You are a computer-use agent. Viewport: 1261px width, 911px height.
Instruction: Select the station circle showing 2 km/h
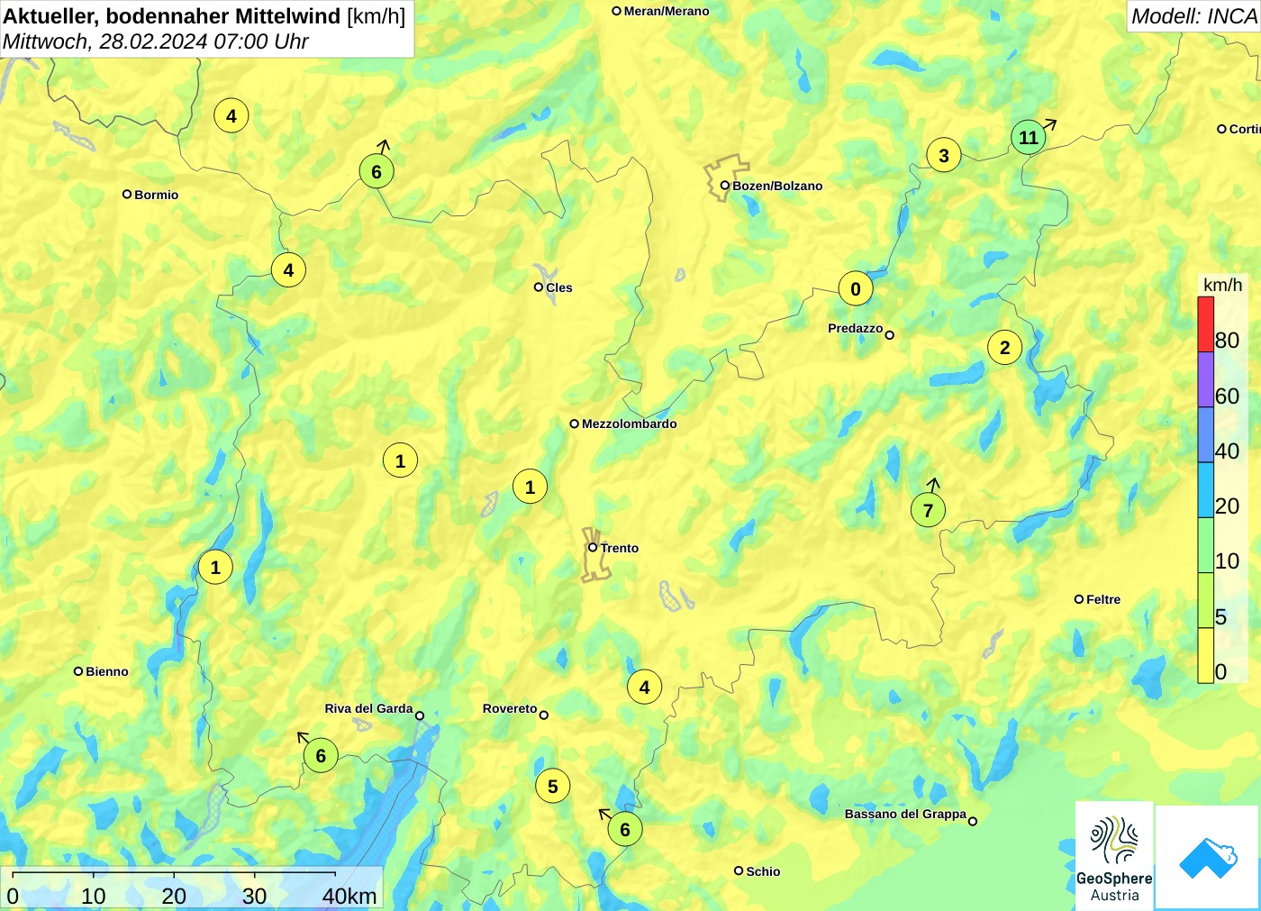click(x=1005, y=347)
